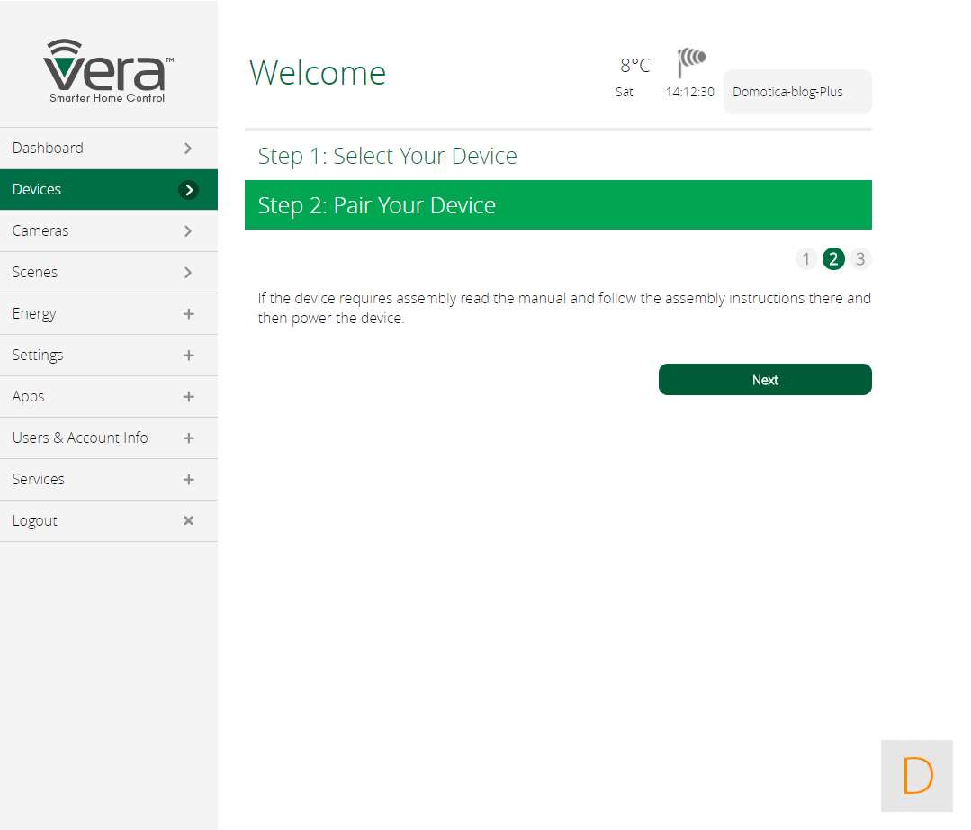Click the circled arrow on Devices
Screen dimensions: 971x830
pyautogui.click(x=188, y=190)
